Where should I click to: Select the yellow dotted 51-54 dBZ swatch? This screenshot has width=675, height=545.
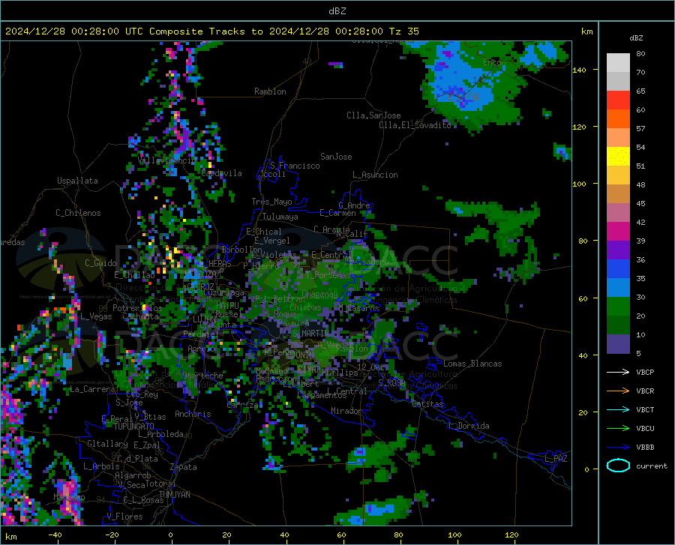pos(618,157)
